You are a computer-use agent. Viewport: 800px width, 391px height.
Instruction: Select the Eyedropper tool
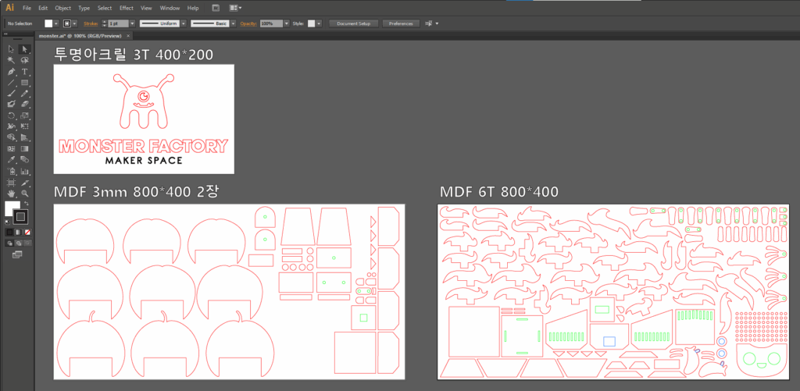tap(11, 160)
